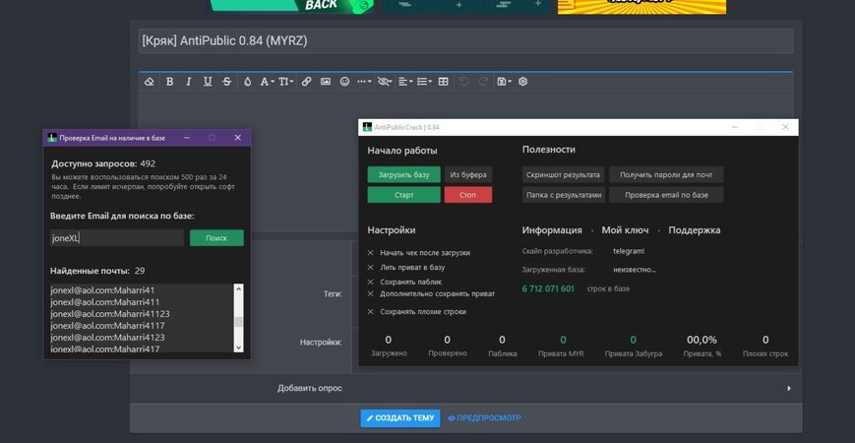Toggle strikethrough formatting in editor toolbar
The height and width of the screenshot is (443, 855).
(x=227, y=82)
